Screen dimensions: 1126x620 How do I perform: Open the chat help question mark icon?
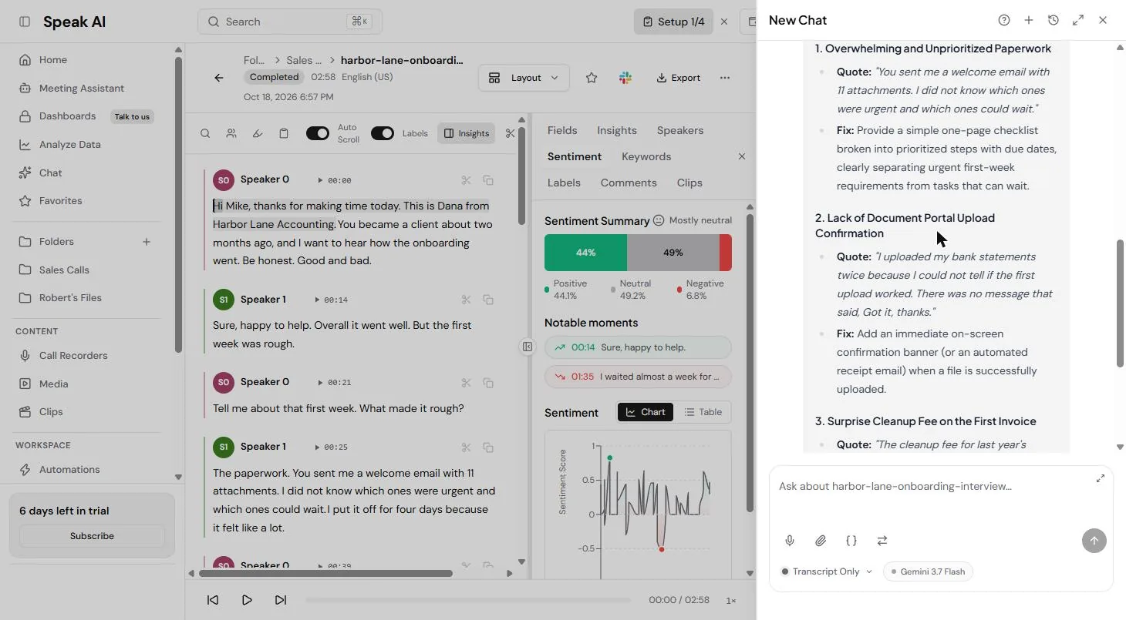coord(1004,20)
